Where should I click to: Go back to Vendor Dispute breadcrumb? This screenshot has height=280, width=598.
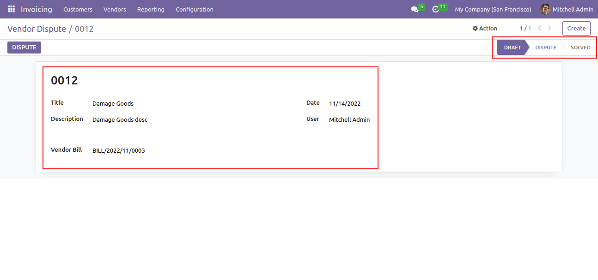pyautogui.click(x=37, y=29)
